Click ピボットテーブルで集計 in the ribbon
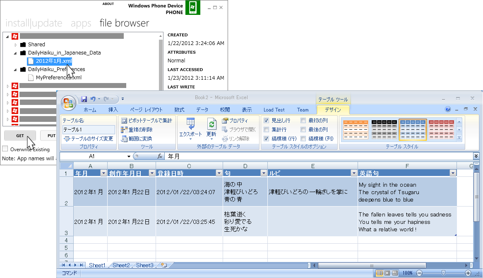Screen dimensions: 483x278 147,121
